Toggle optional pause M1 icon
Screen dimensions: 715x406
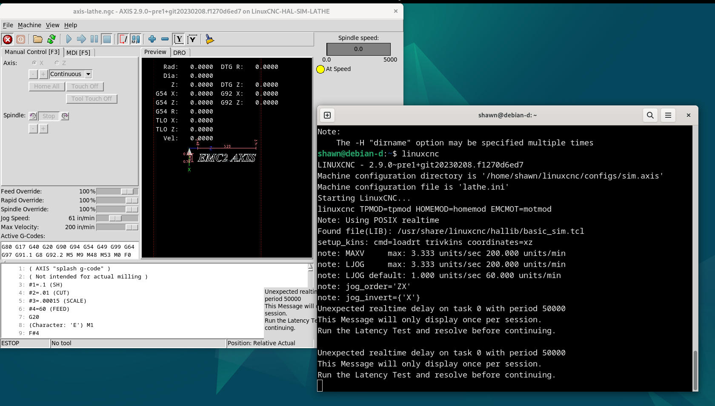coord(136,40)
